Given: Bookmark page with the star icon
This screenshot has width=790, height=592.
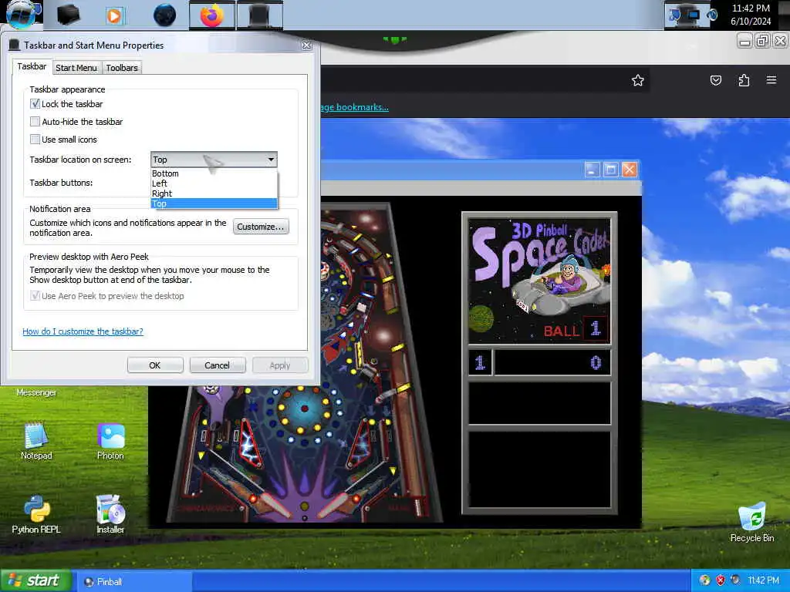Looking at the screenshot, I should pos(638,80).
